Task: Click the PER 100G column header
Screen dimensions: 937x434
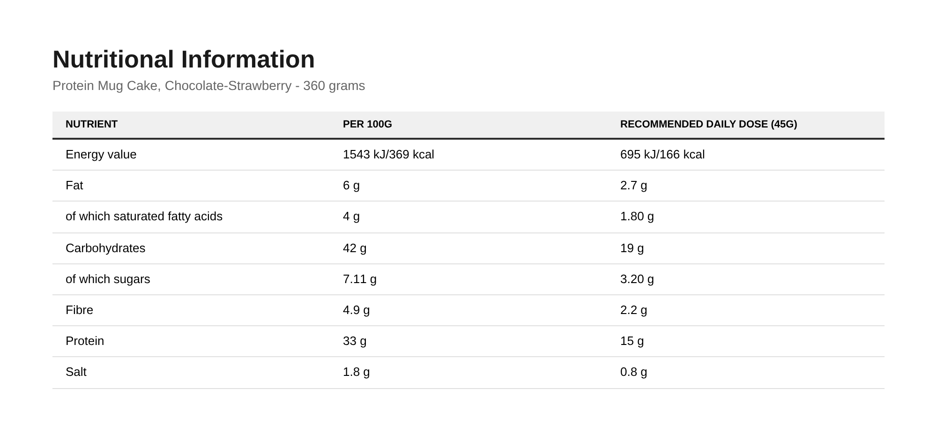Action: [x=367, y=124]
